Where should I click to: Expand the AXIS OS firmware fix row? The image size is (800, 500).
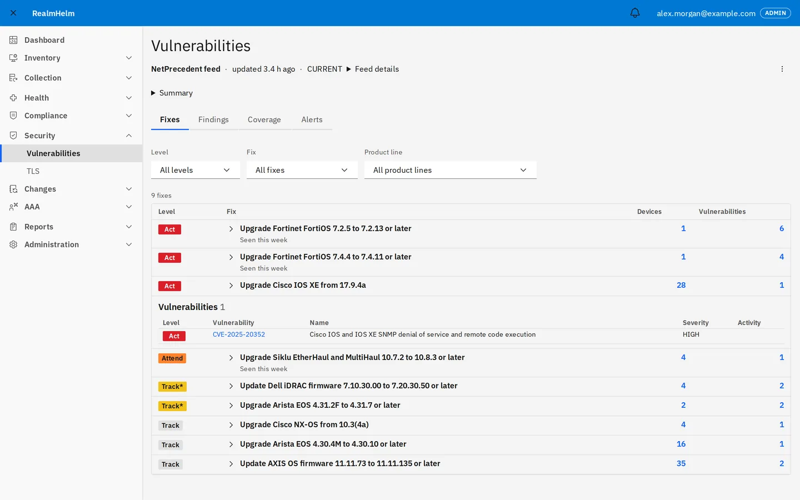tap(231, 464)
